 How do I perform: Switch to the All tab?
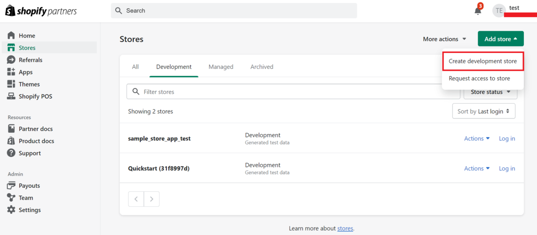click(135, 67)
